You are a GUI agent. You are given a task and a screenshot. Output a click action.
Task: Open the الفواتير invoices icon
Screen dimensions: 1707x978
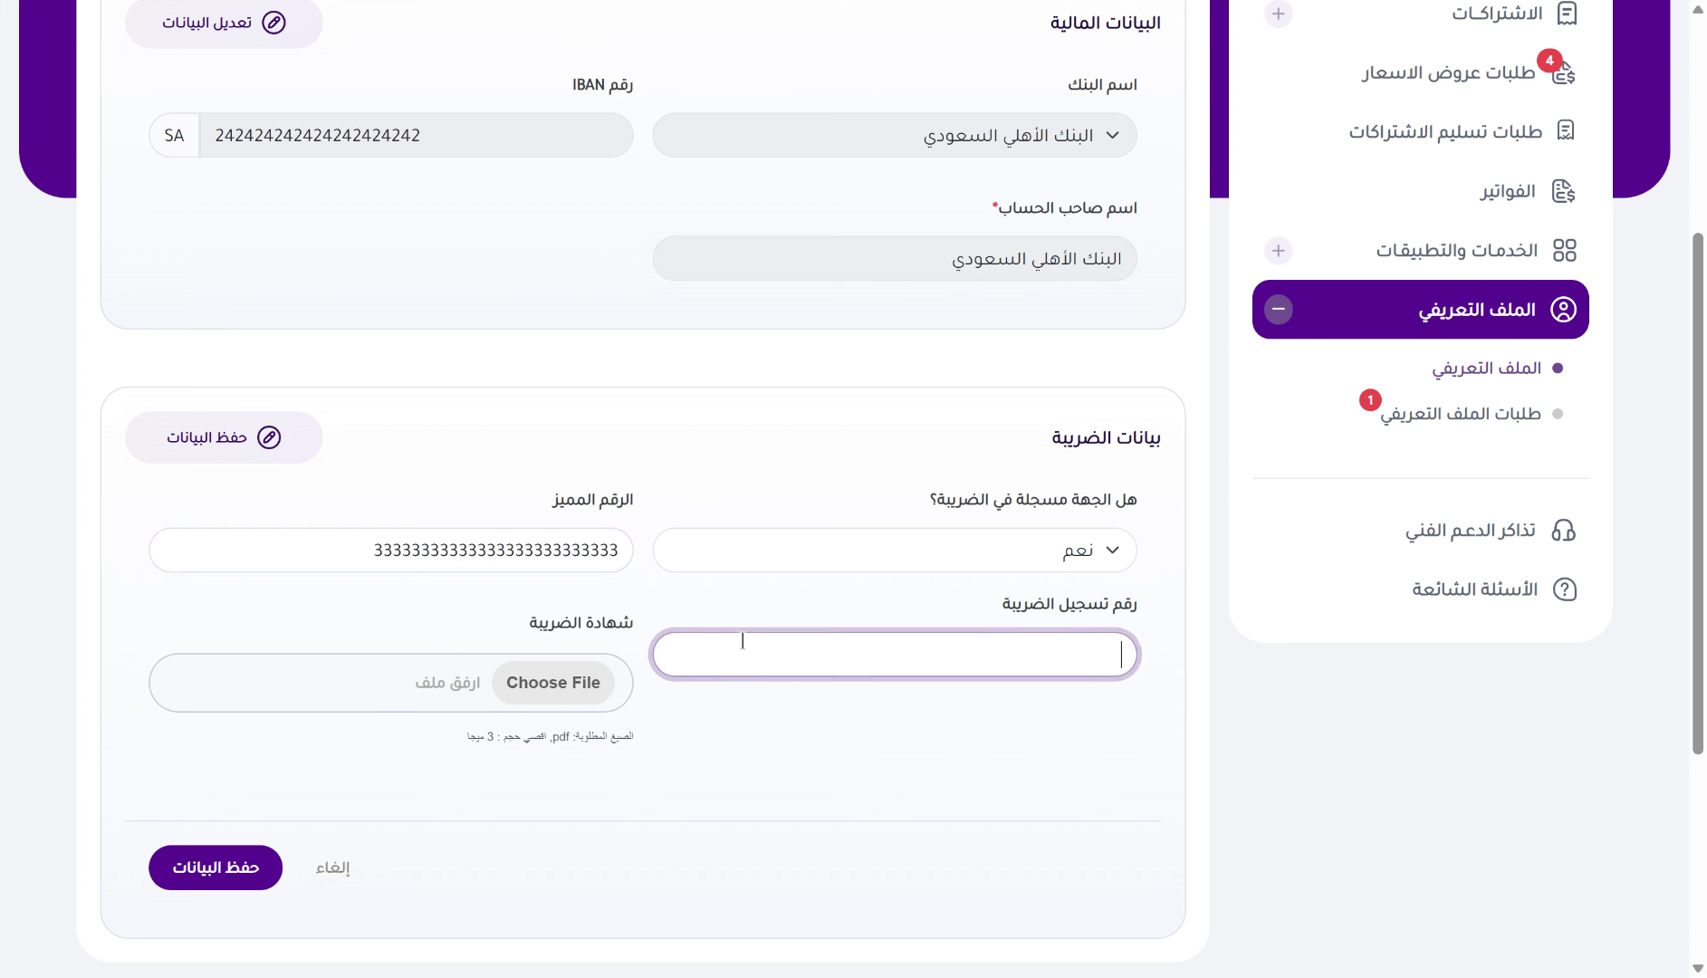point(1563,191)
